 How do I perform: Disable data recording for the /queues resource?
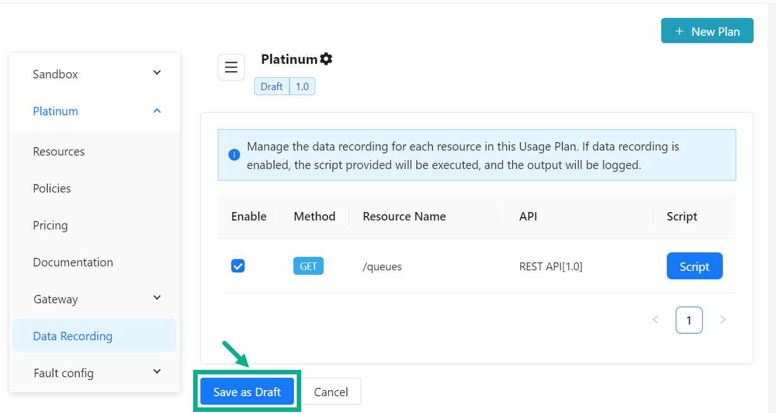[x=238, y=266]
